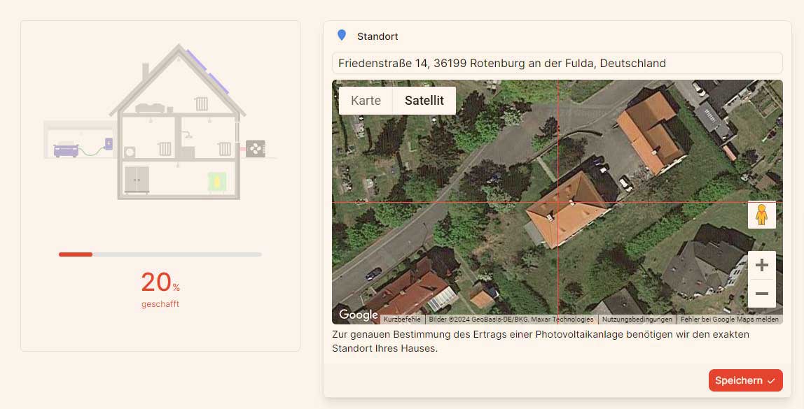
Task: Click the purple electric car in the illustration
Action: click(66, 149)
